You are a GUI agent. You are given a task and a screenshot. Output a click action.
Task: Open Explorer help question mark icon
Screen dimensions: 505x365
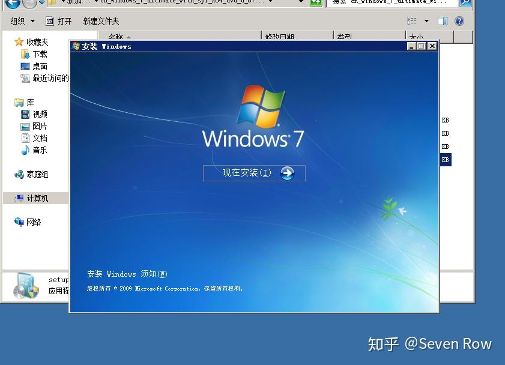click(459, 21)
